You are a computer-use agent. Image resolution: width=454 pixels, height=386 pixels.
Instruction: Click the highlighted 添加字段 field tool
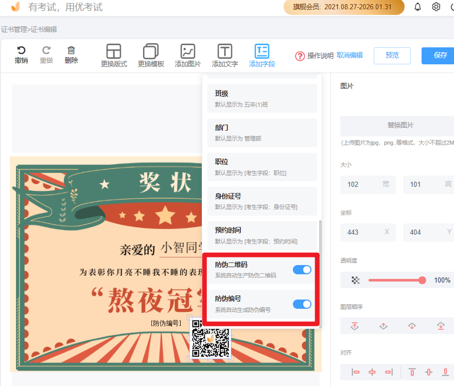[x=261, y=55]
